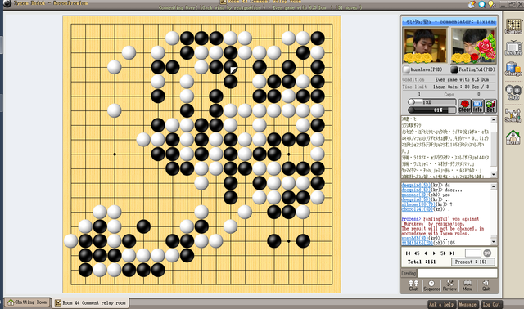Click the Log Out button
524x309 pixels.
tap(491, 304)
